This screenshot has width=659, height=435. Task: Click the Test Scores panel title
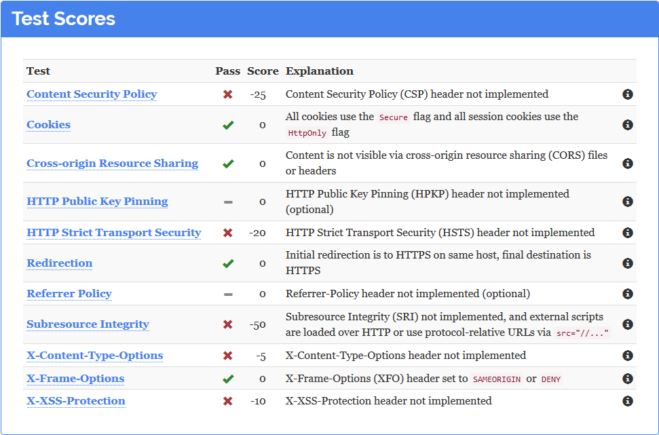(x=64, y=19)
